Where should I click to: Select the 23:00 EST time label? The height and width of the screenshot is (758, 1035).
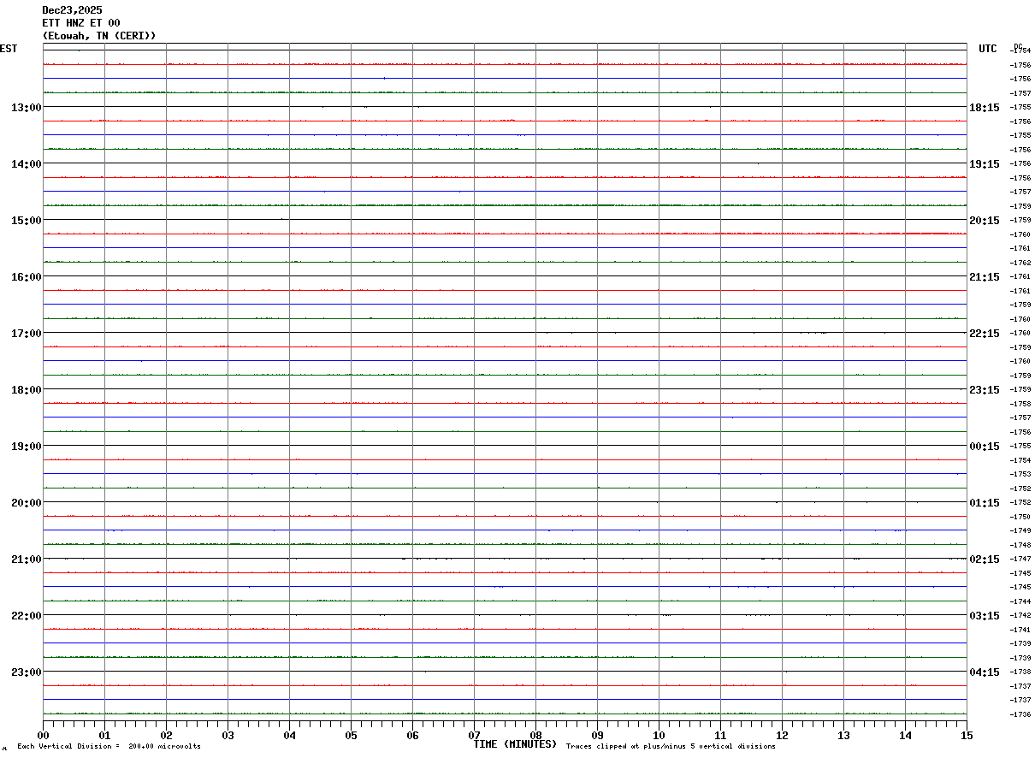[x=27, y=672]
